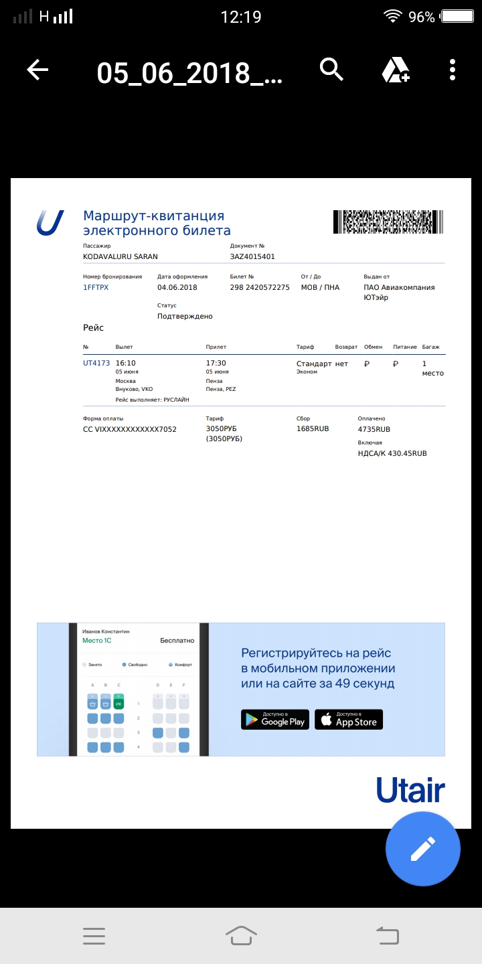Tap the Add to Drive icon

(x=396, y=70)
